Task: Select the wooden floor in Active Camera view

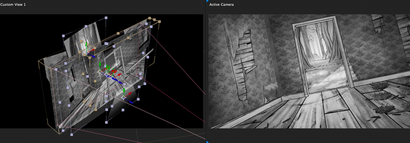Action: [x=314, y=109]
